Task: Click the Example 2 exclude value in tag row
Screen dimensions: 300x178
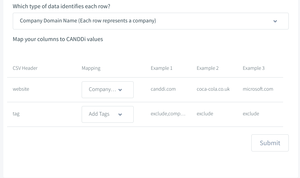Action: [x=205, y=113]
